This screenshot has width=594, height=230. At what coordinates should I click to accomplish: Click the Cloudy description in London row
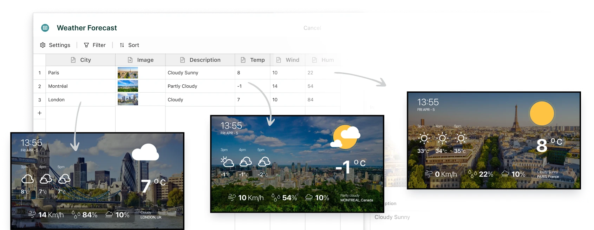[200, 100]
